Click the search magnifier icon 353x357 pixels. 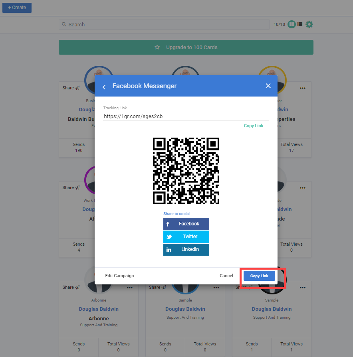pos(64,24)
